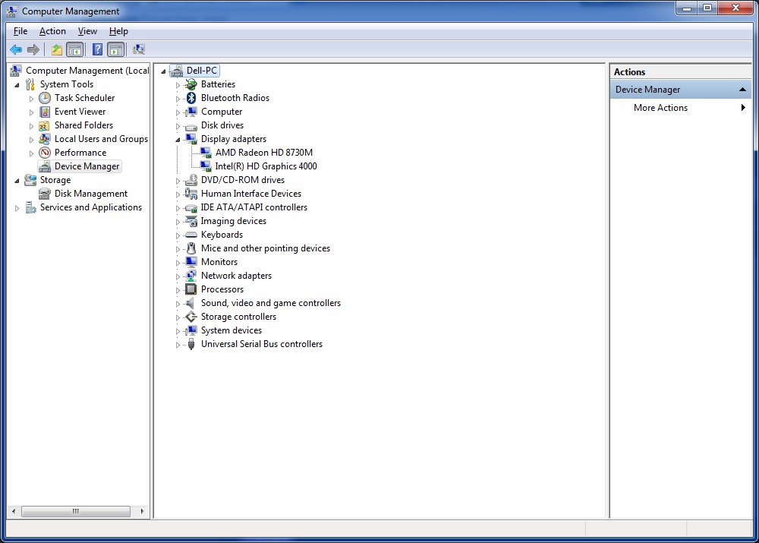
Task: Click the Up one level folder icon
Action: [57, 49]
